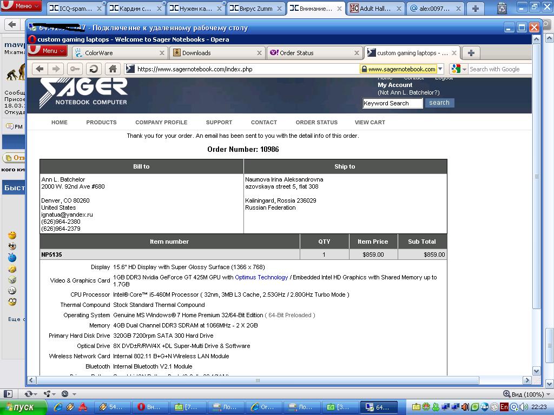
Task: Click the horizontal scrollbar of remote desktop
Action: point(258,380)
